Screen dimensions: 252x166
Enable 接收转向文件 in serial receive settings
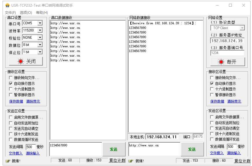pos(11,78)
